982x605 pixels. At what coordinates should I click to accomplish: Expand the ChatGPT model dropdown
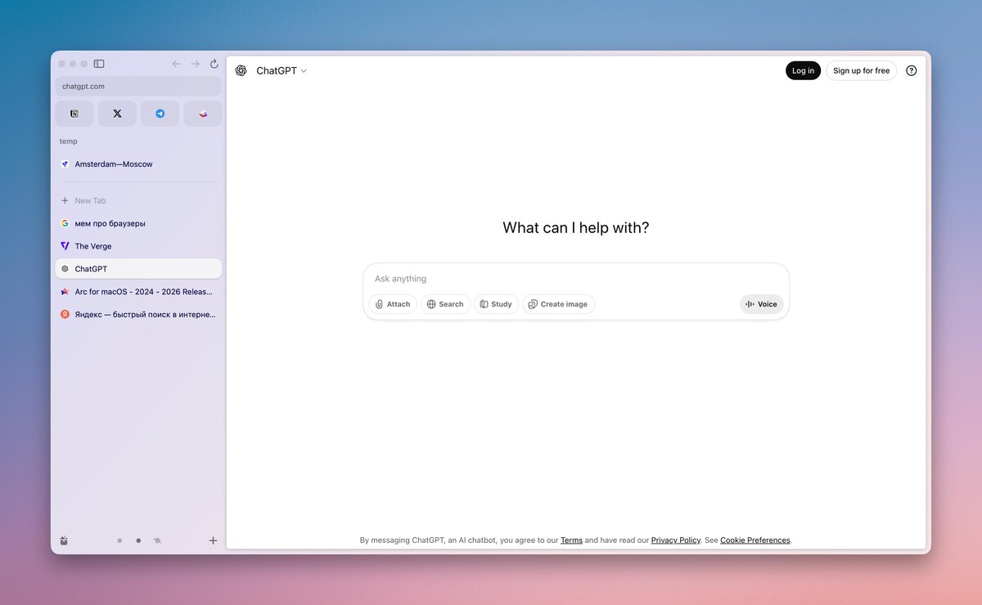[x=282, y=71]
